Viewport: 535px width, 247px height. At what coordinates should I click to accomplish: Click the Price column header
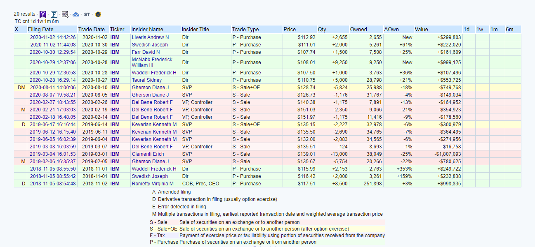[x=290, y=30]
